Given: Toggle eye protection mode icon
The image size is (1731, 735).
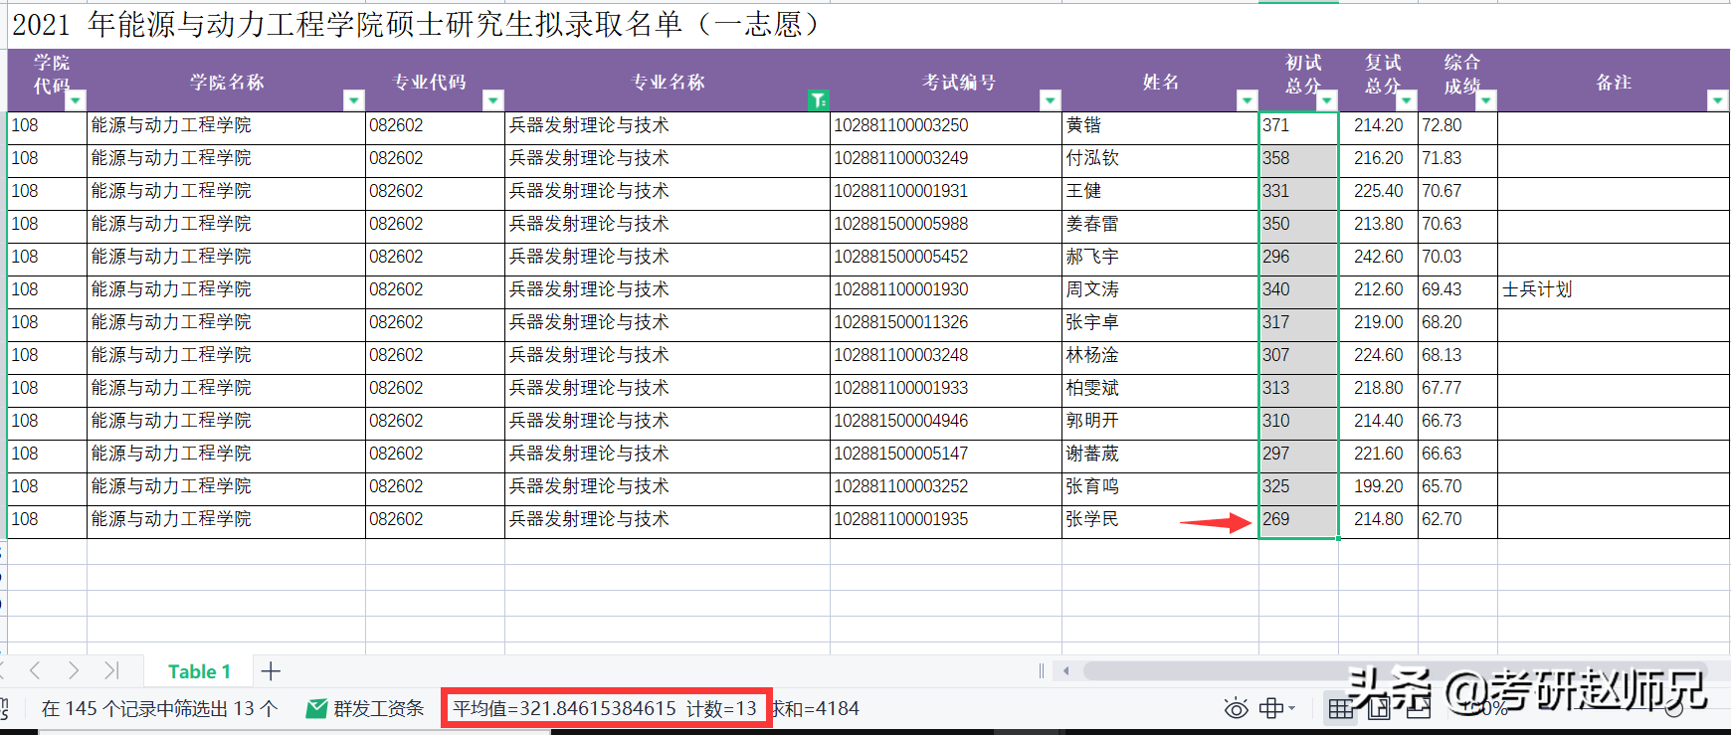Looking at the screenshot, I should point(1236,708).
